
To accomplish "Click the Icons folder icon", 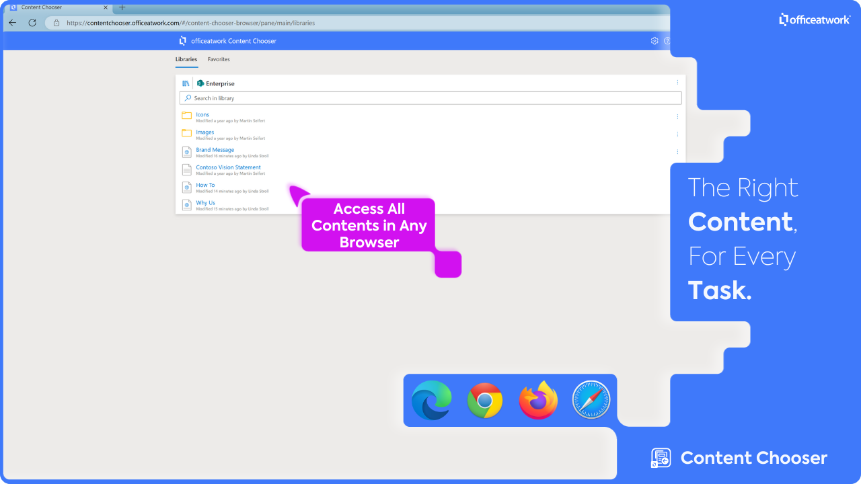I will 187,116.
